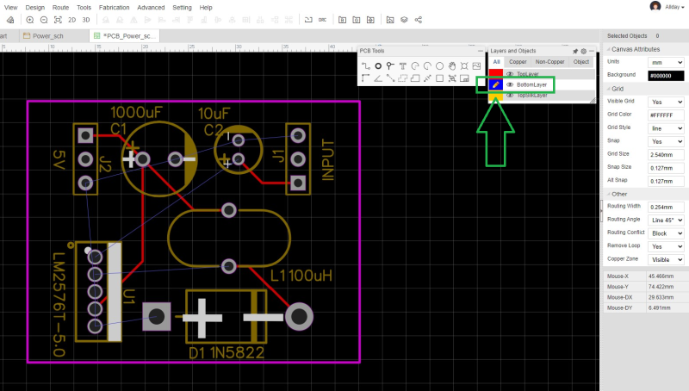Open the Help menu
The width and height of the screenshot is (689, 391).
pyautogui.click(x=206, y=8)
